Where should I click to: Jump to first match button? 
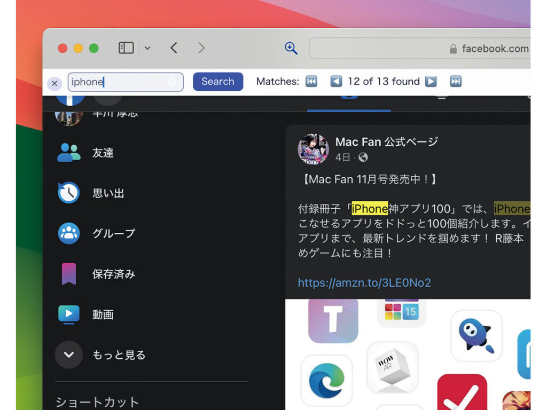click(311, 82)
